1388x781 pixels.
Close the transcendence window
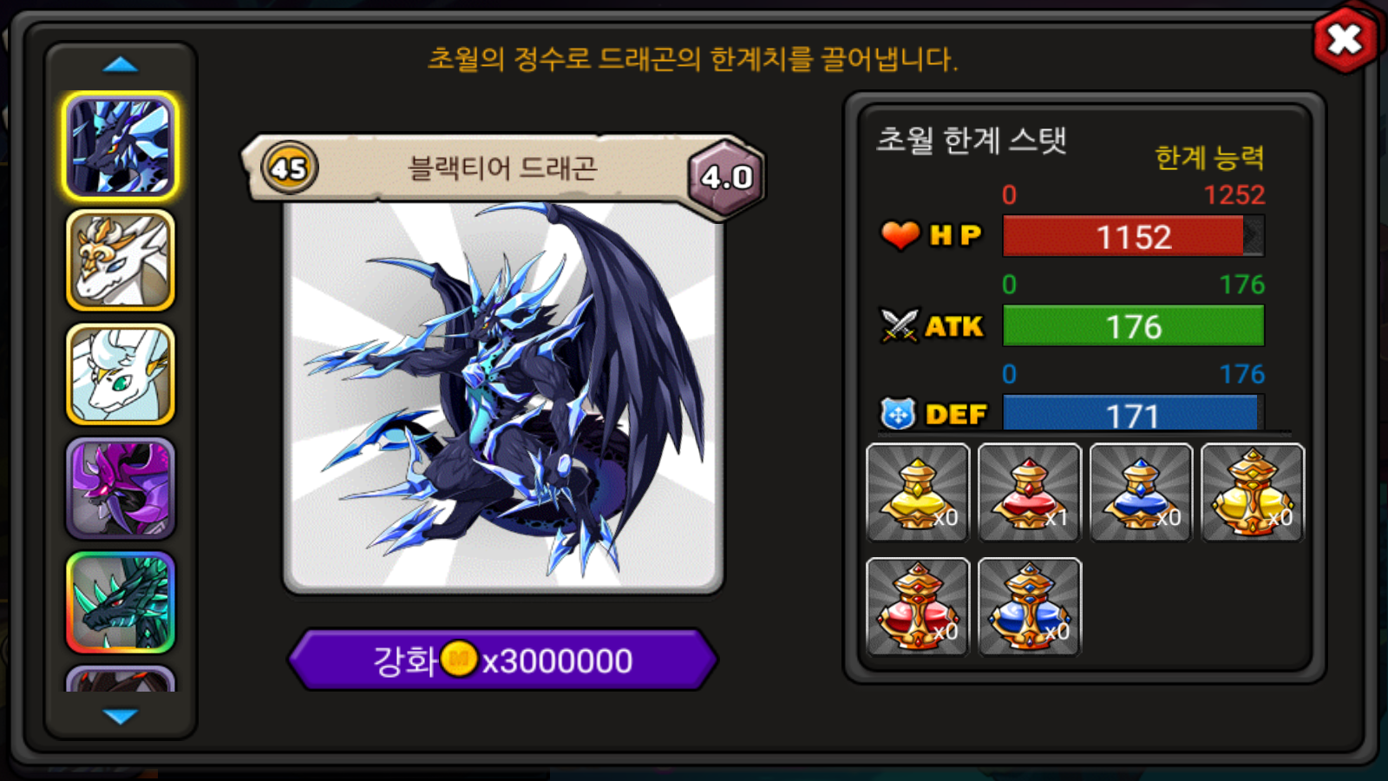[x=1345, y=39]
